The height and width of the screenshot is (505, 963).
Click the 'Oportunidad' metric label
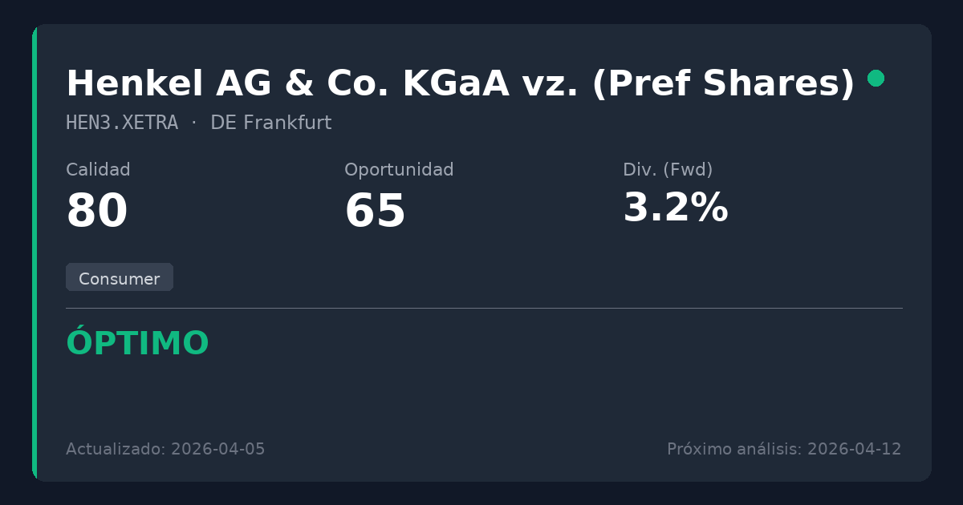click(399, 170)
